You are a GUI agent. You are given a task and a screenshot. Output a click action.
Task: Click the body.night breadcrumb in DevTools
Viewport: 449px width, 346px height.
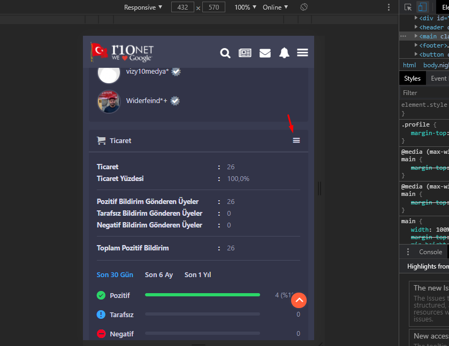(x=436, y=65)
